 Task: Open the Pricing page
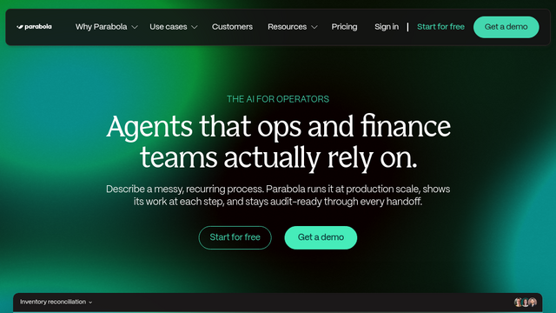(344, 27)
